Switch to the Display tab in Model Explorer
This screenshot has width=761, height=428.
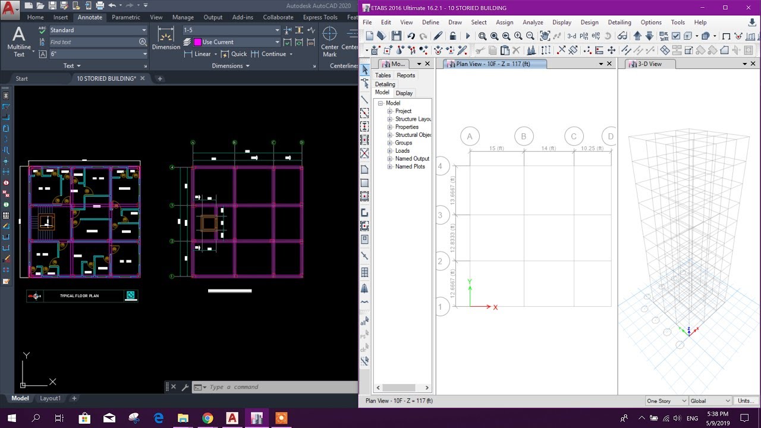tap(404, 93)
